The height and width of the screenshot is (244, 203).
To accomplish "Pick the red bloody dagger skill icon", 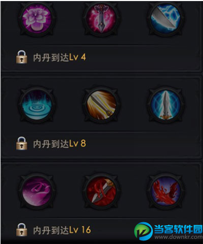I will coord(101,191).
